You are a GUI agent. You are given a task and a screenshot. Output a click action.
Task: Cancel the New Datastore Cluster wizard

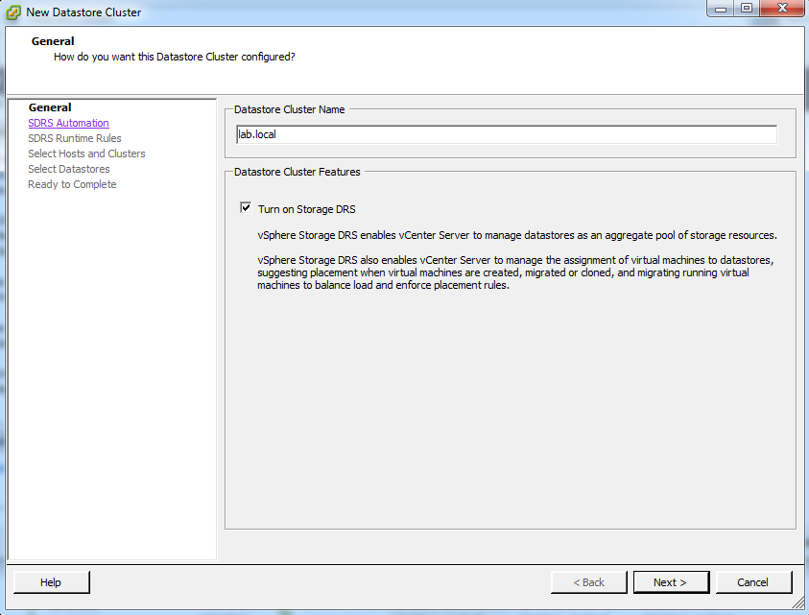(753, 582)
